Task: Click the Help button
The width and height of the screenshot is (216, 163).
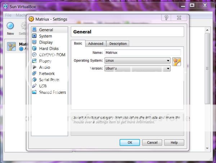Action: pos(174,143)
